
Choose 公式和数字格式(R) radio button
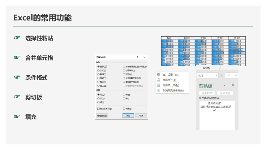(x=124, y=78)
